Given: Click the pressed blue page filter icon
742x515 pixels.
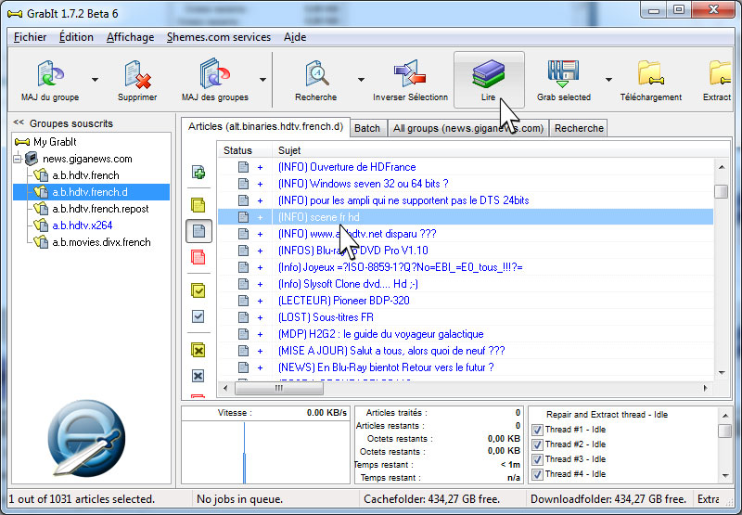Looking at the screenshot, I should point(198,231).
